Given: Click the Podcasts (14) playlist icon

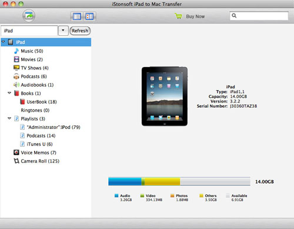Looking at the screenshot, I should tap(22, 135).
